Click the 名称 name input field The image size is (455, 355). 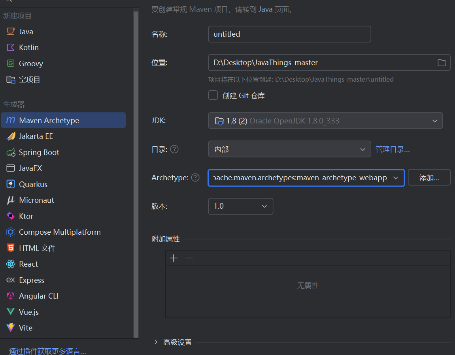tap(289, 34)
